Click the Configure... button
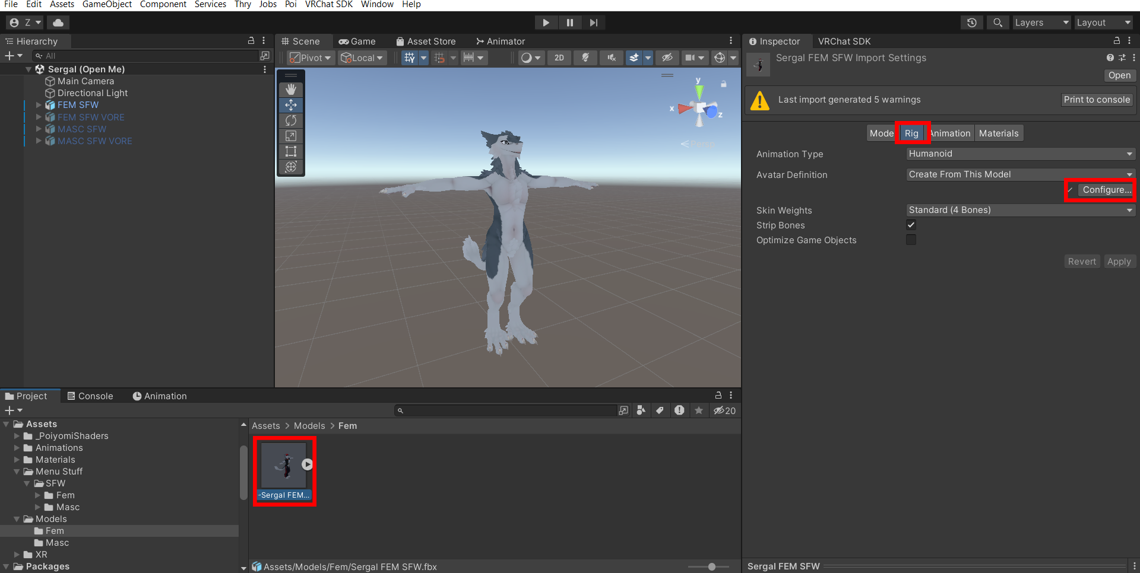Screen dimensions: 1140x573 point(1106,190)
